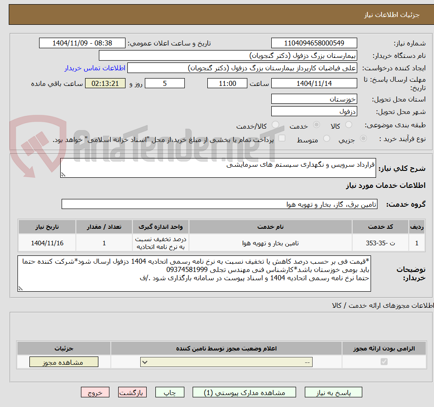Viewport: 434px width, 407px height.
Task: Click the تاریخ نیاز column header
Action: pyautogui.click(x=47, y=227)
